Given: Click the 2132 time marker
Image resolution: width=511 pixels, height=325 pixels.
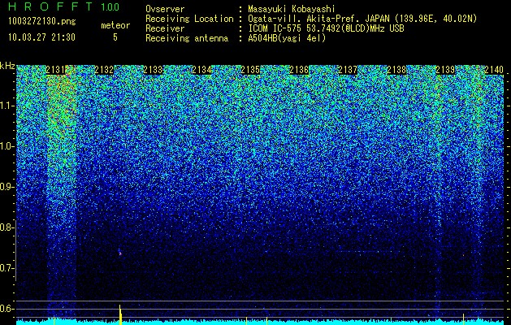Looking at the screenshot, I should pyautogui.click(x=104, y=70).
